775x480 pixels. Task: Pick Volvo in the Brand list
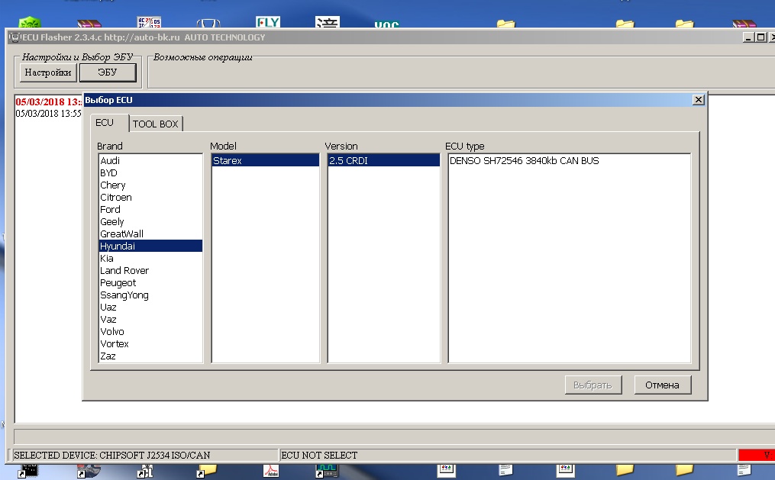150,332
